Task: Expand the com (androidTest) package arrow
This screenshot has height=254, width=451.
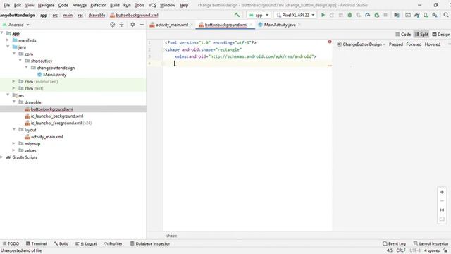Action: coord(14,82)
